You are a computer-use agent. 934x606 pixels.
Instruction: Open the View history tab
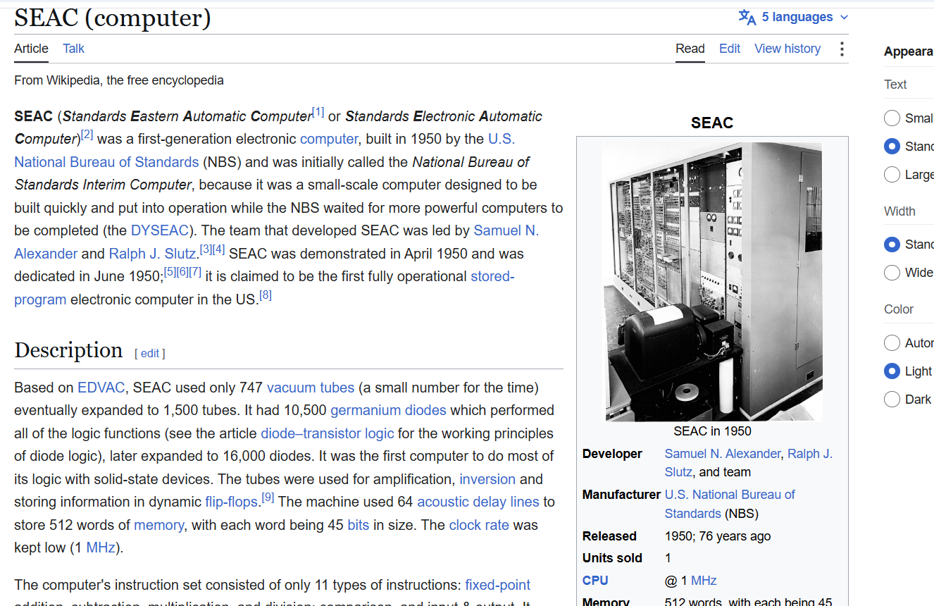click(787, 49)
